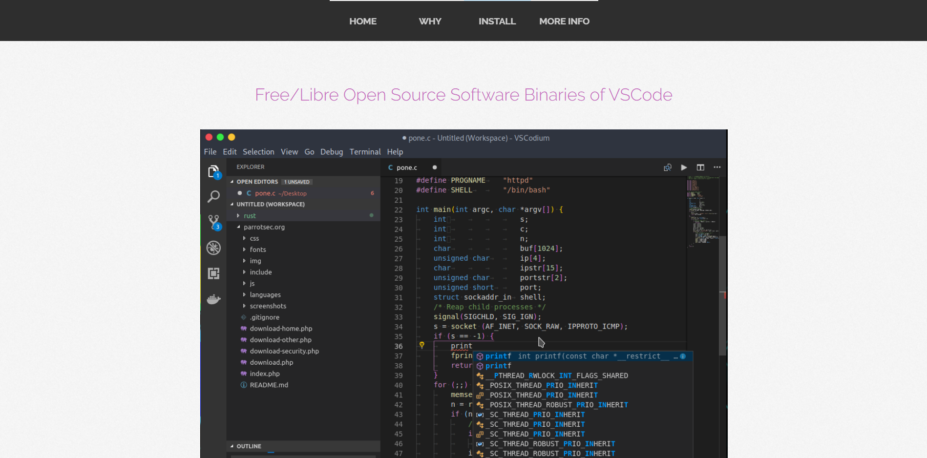The image size is (927, 458).
Task: Click the Run play icon in editor toolbar
Action: (x=684, y=167)
